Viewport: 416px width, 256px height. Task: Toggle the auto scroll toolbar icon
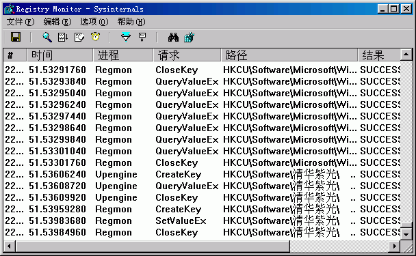(63, 37)
